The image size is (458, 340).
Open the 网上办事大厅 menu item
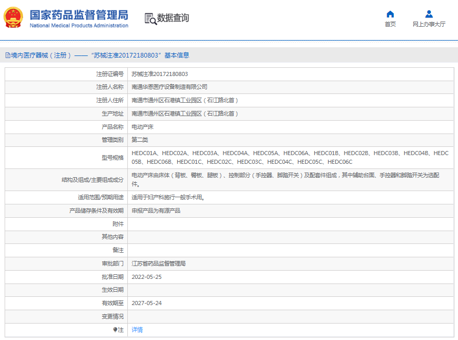429,24
